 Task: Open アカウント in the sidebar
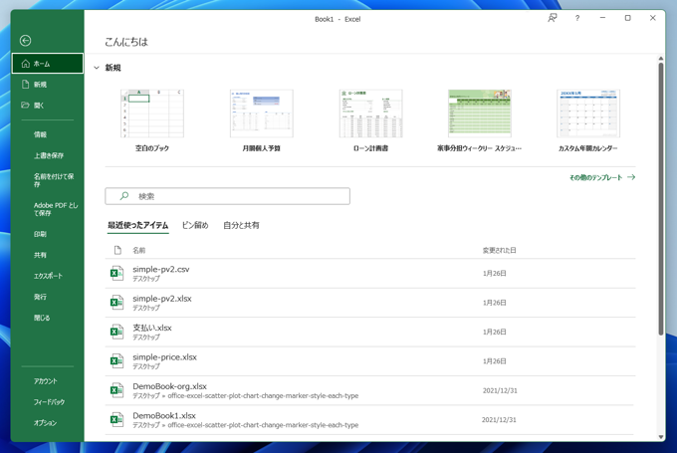click(x=48, y=381)
